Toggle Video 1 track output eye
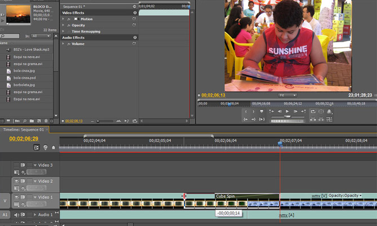Screen dimensions: 377x226 point(16,197)
